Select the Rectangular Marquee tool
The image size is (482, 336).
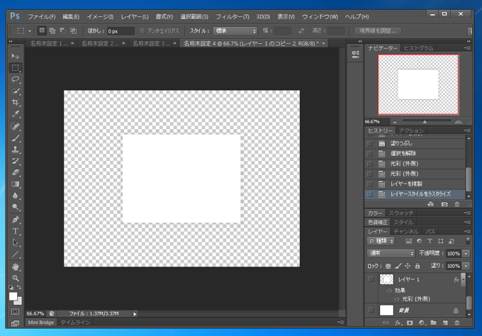[x=15, y=67]
